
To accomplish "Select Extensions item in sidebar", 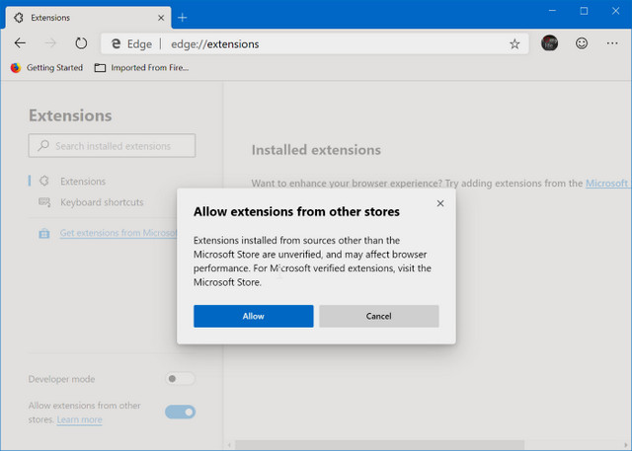I will pos(82,182).
